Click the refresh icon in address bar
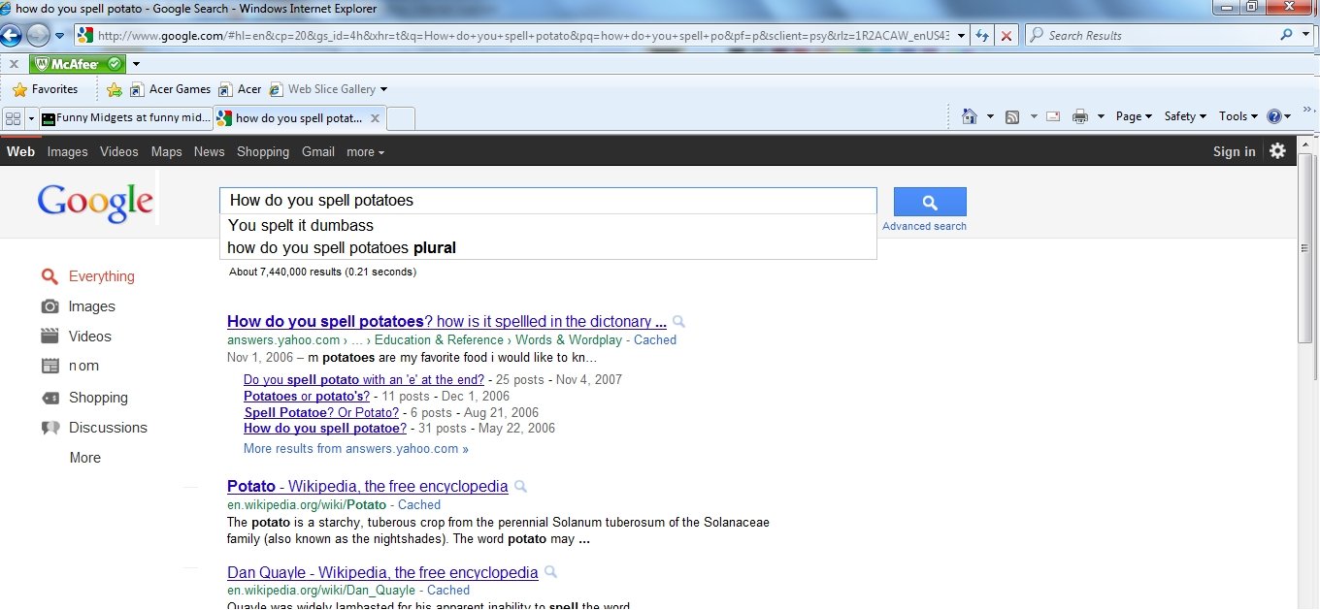1320x610 pixels. [x=982, y=36]
